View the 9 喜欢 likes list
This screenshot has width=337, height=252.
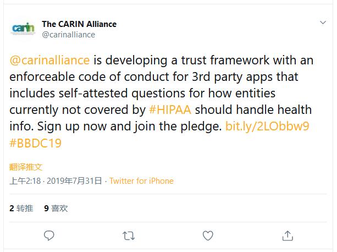tap(56, 208)
